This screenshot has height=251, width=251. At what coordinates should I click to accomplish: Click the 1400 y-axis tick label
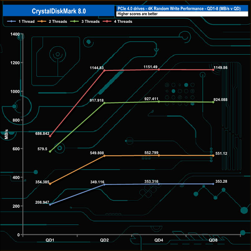[x=15, y=34]
